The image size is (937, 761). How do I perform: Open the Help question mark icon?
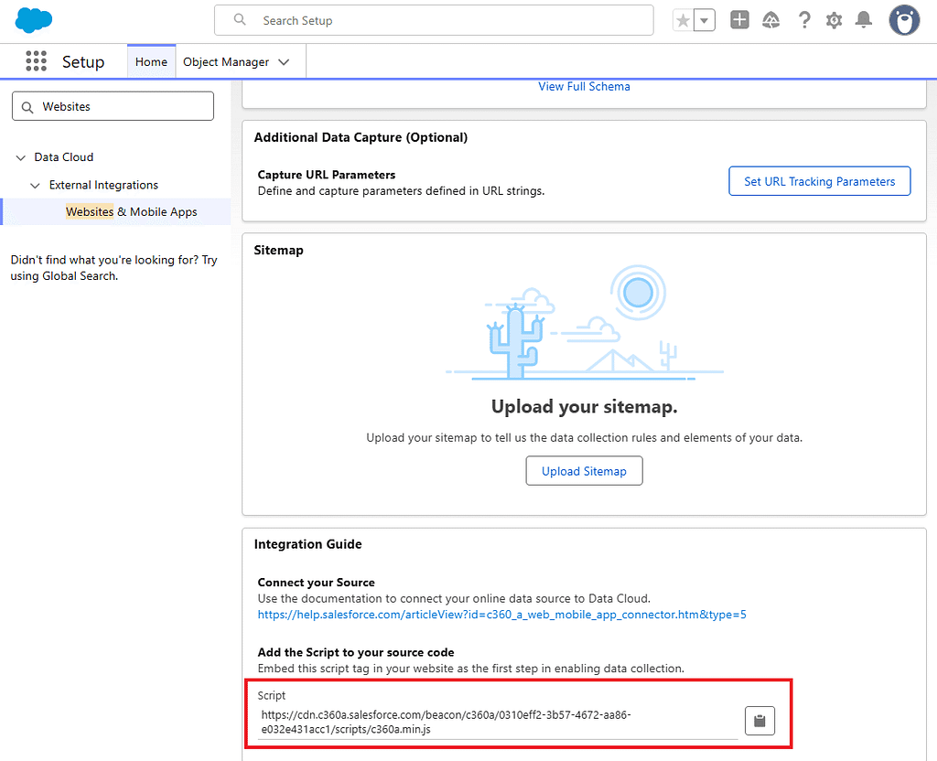(804, 20)
